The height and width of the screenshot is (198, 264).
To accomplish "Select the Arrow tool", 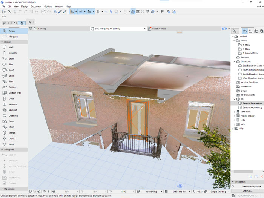I will coord(14,31).
